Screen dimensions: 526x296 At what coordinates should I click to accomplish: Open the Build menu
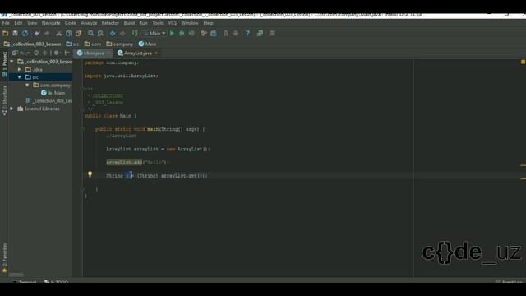[x=129, y=23]
